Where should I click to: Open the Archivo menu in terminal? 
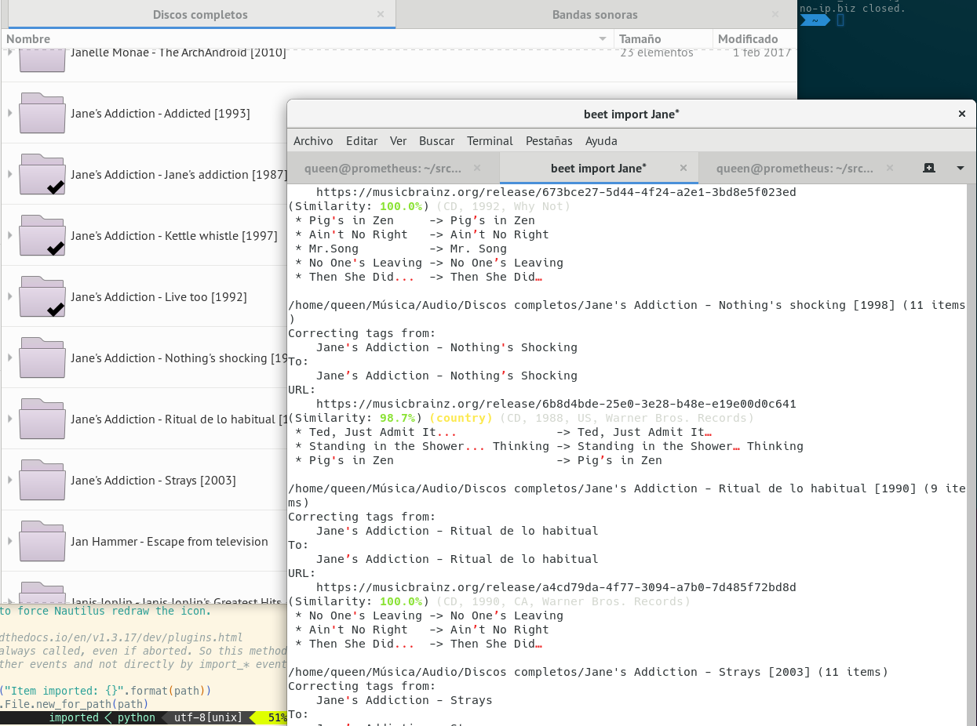313,141
